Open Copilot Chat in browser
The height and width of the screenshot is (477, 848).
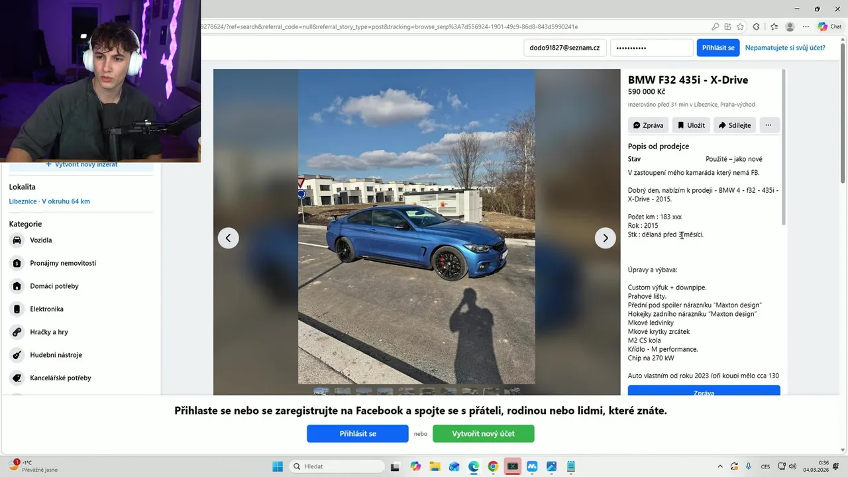click(x=830, y=27)
